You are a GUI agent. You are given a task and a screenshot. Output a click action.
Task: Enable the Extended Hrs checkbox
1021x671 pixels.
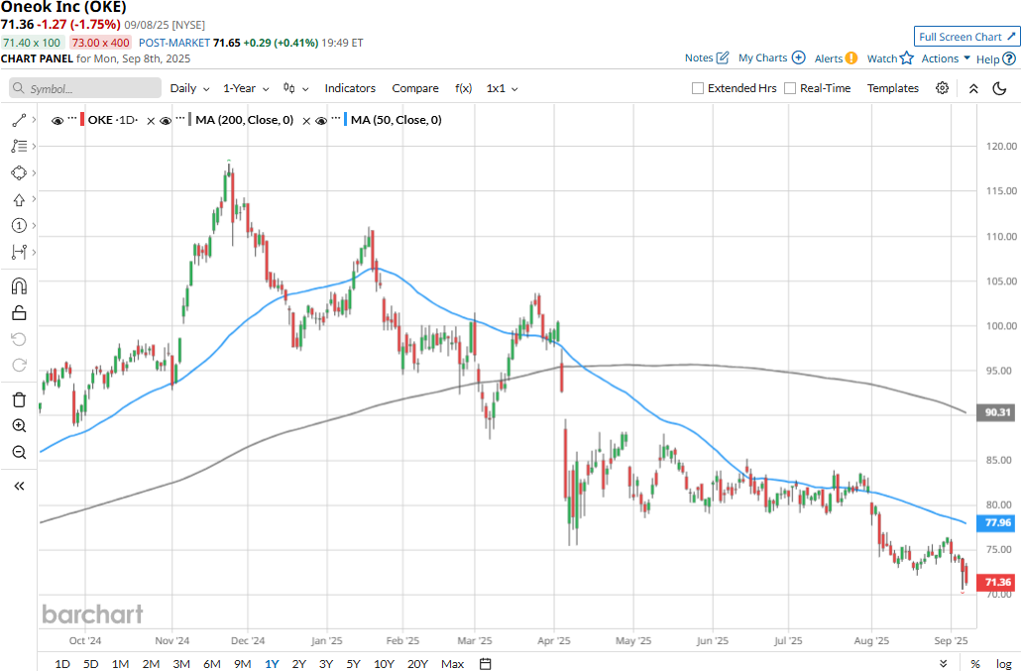pyautogui.click(x=698, y=88)
